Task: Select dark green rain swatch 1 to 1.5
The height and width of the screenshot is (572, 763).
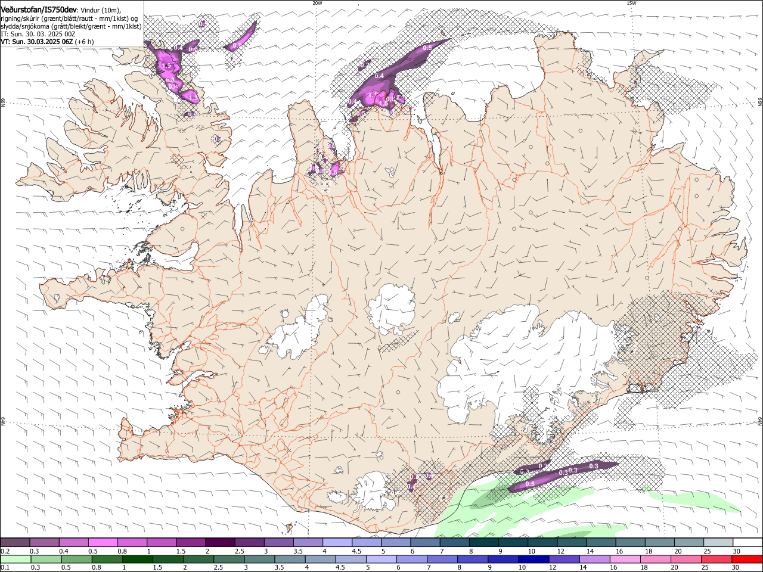Action: (138, 559)
